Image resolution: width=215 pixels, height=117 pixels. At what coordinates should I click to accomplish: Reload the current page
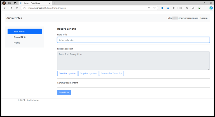coord(11,8)
